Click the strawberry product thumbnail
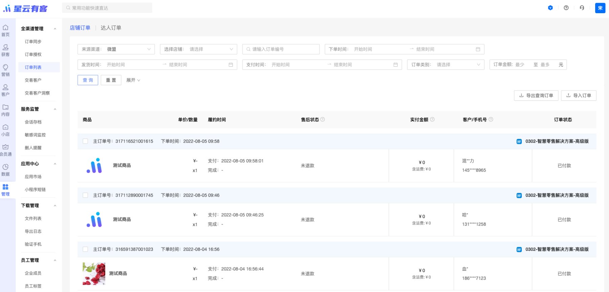 (x=94, y=274)
